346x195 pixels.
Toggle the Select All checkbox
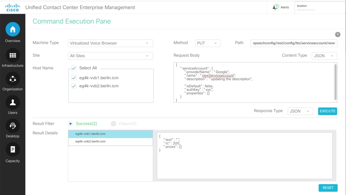[74, 68]
